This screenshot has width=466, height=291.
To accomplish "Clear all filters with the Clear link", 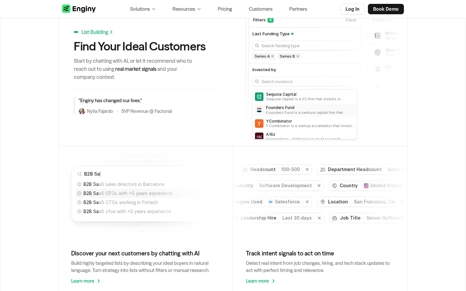I will 351,20.
